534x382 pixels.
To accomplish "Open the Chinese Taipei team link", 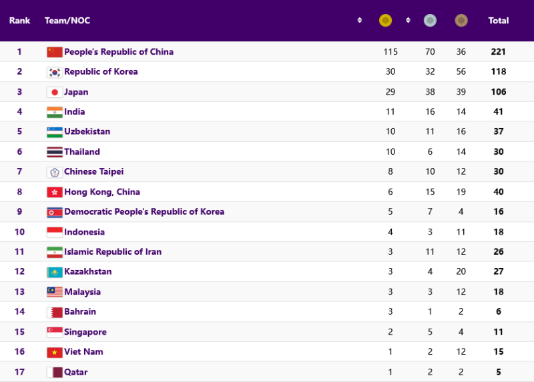I will (x=94, y=171).
